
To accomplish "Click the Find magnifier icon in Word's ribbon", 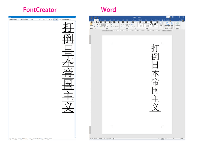I will pos(161,23).
